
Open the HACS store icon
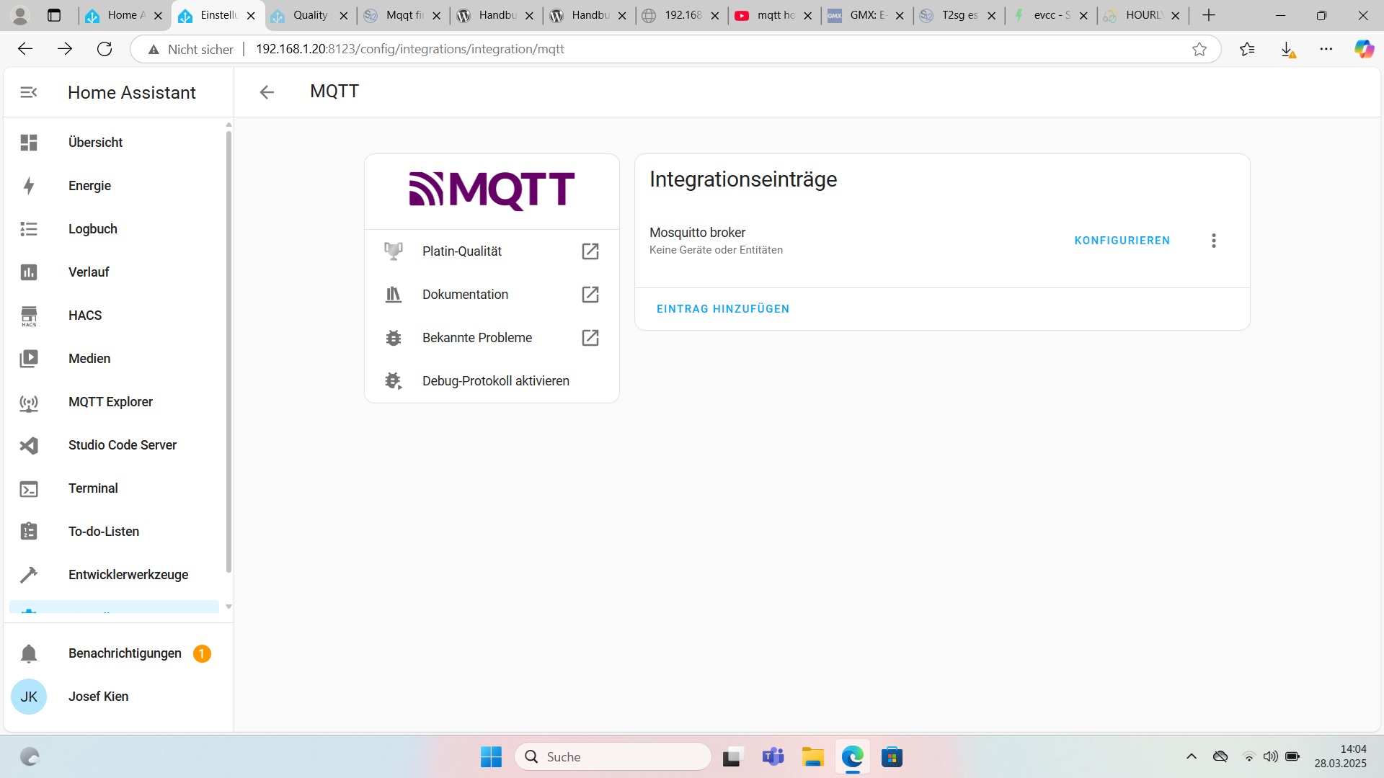pos(29,316)
